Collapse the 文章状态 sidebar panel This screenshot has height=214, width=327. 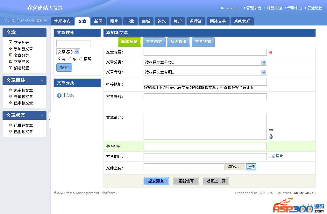click(42, 115)
